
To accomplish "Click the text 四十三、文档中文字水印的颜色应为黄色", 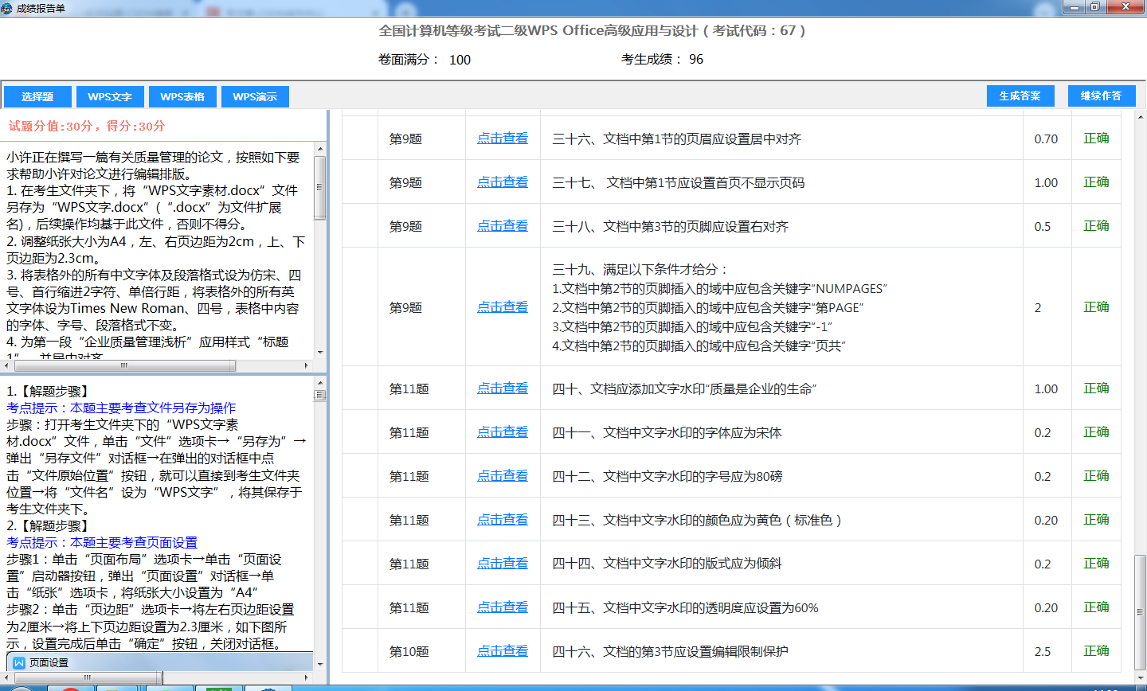I will pyautogui.click(x=697, y=520).
